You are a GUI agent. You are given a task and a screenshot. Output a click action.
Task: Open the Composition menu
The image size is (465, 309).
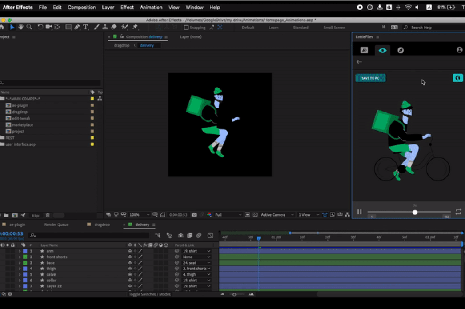[81, 8]
